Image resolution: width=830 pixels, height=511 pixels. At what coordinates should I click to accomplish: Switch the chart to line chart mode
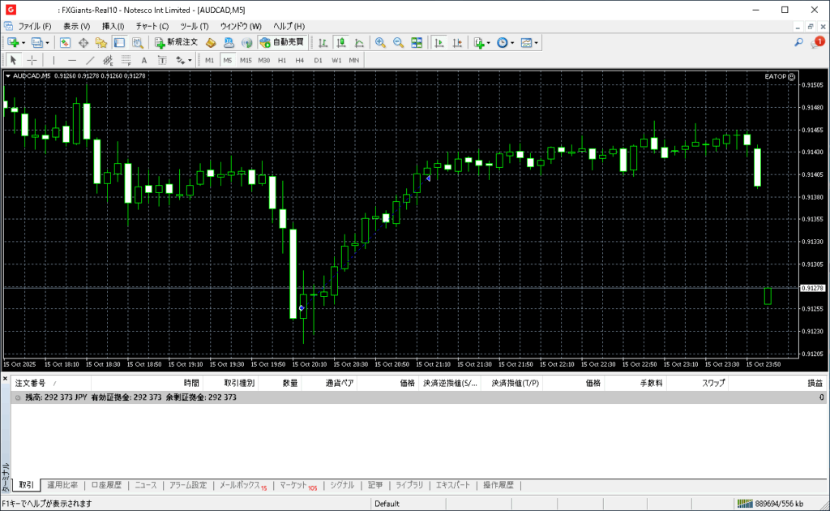point(359,42)
